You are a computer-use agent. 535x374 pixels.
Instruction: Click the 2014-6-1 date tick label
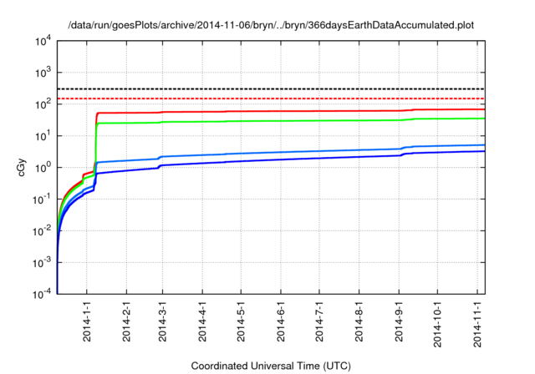(x=281, y=321)
